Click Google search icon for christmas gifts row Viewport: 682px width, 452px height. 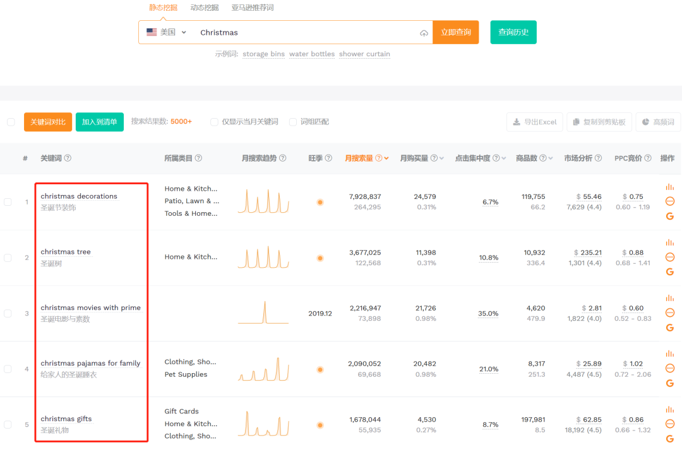coord(670,439)
